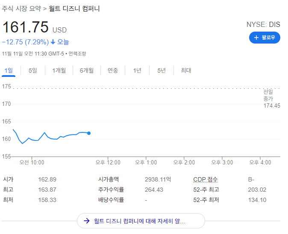This screenshot has width=288, height=234.
Task: Switch chart to the 1년 tab
Action: [137, 70]
